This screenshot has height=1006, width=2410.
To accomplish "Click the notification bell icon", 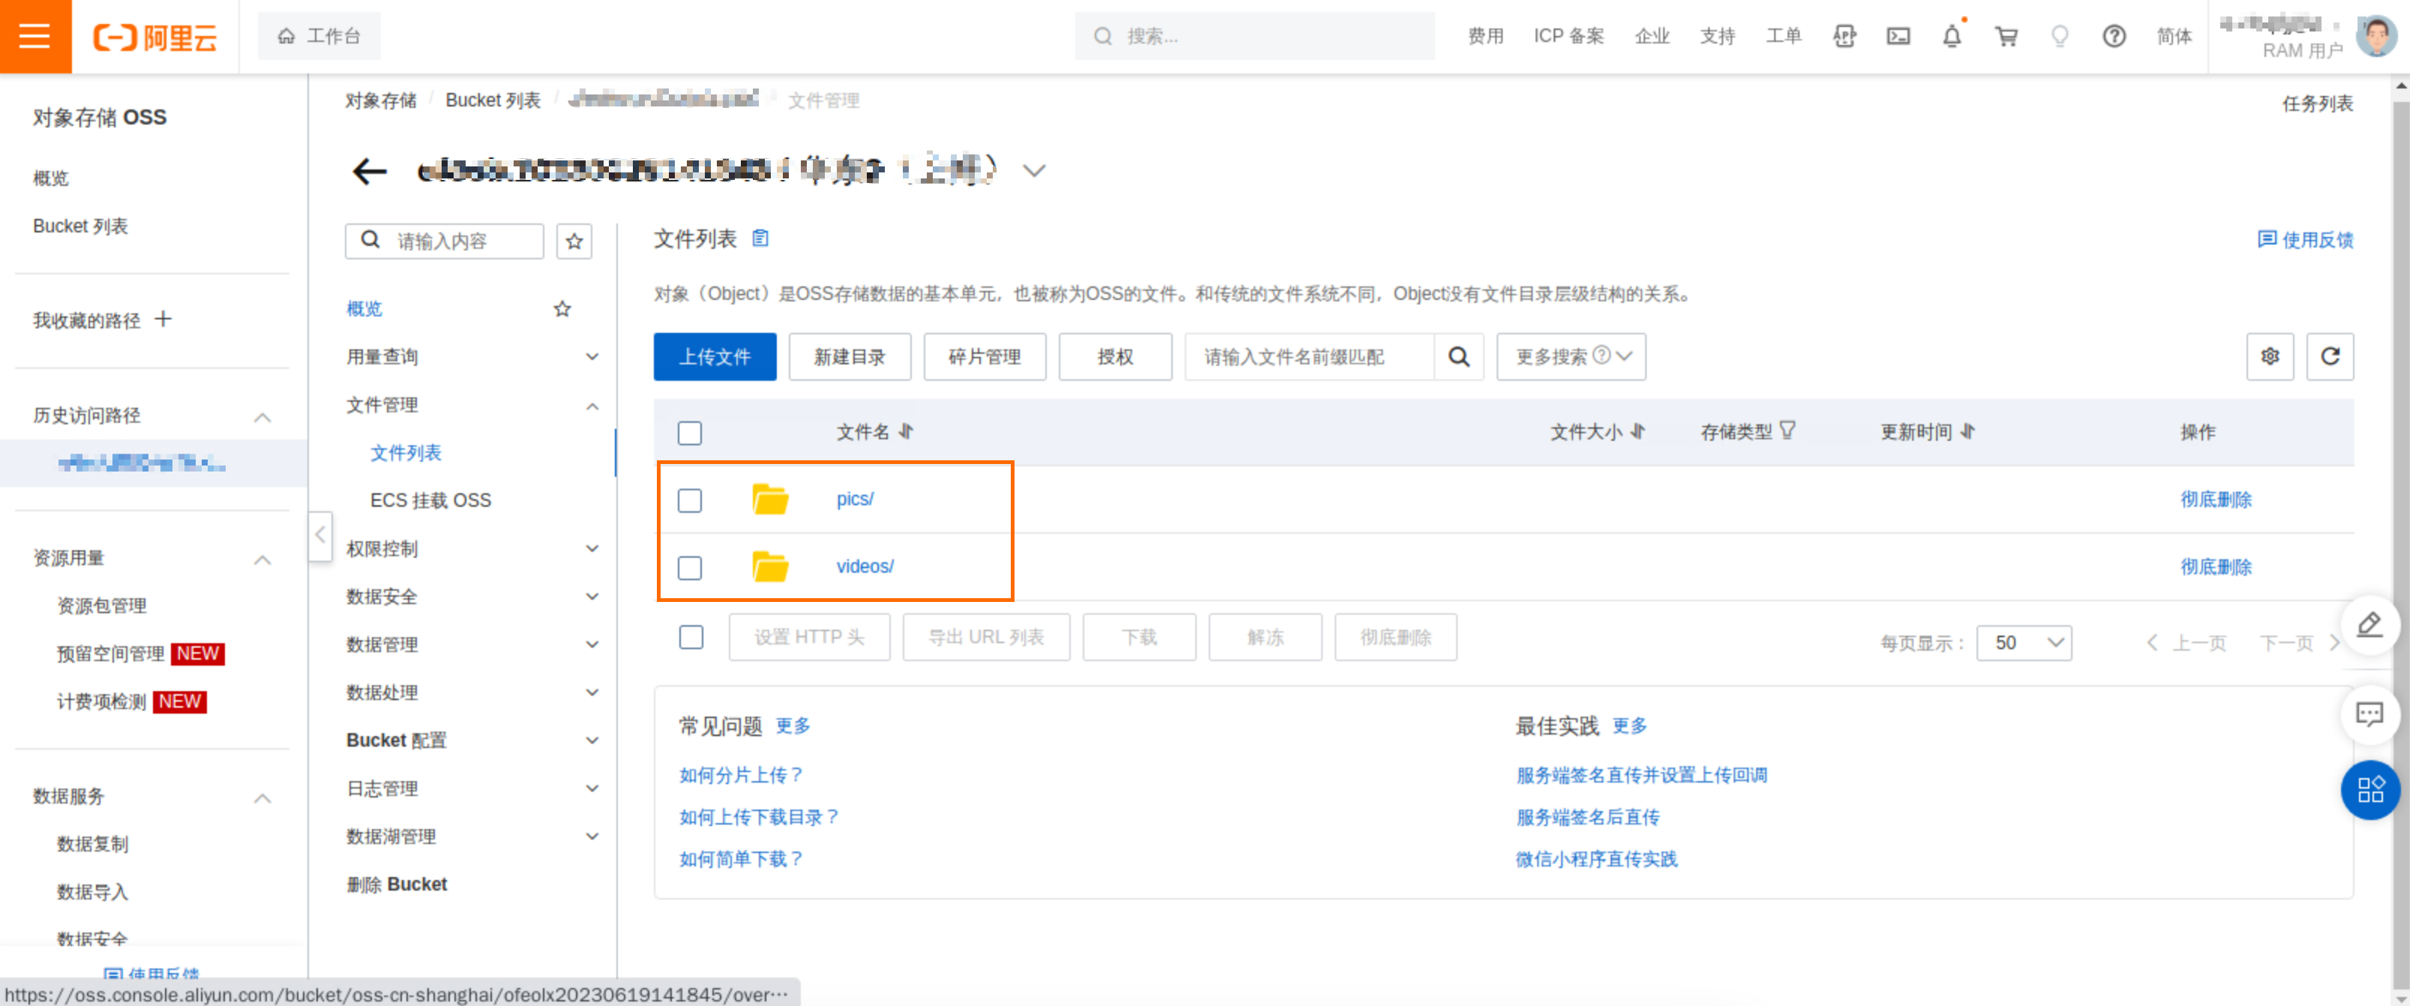I will tap(1952, 37).
